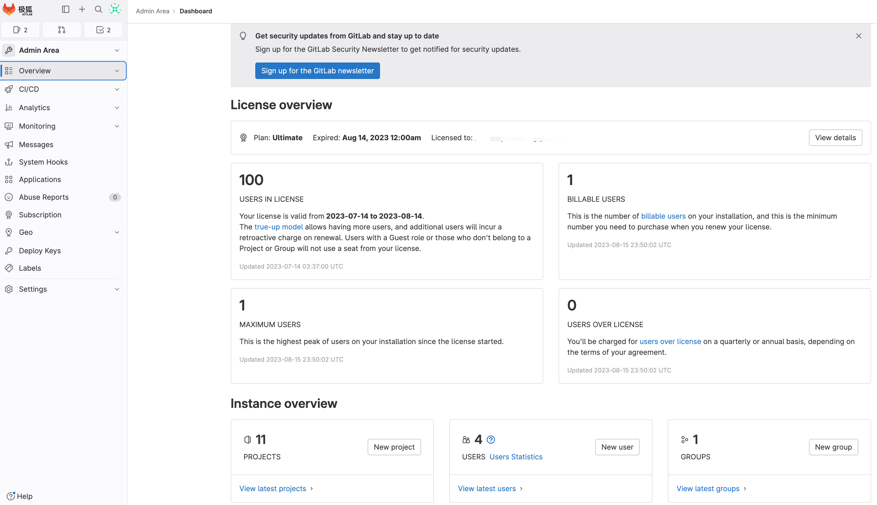The image size is (877, 505).
Task: Expand the CI/CD sidebar section
Action: [x=63, y=89]
